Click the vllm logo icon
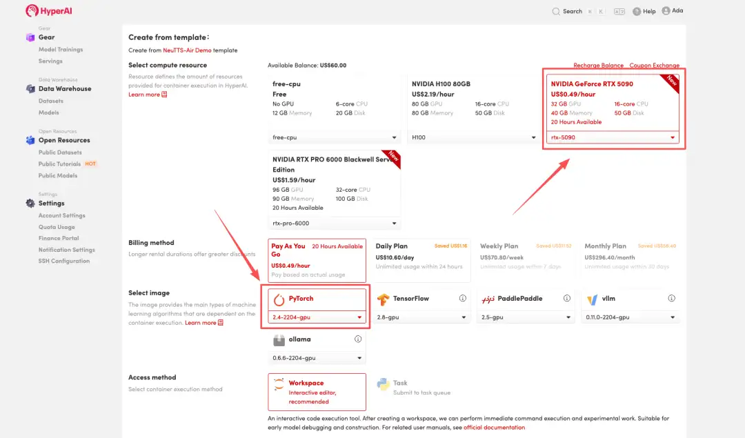Image resolution: width=745 pixels, height=438 pixels. [x=592, y=299]
